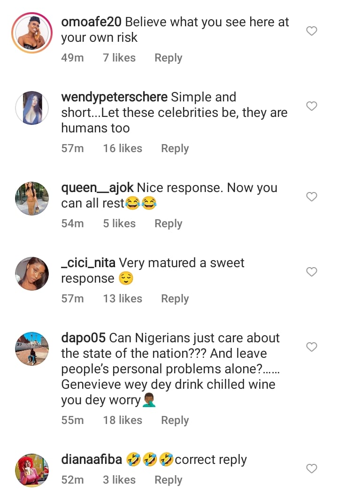Tap heart on wendypeterschere's comment
This screenshot has height=493, width=338.
point(312,107)
